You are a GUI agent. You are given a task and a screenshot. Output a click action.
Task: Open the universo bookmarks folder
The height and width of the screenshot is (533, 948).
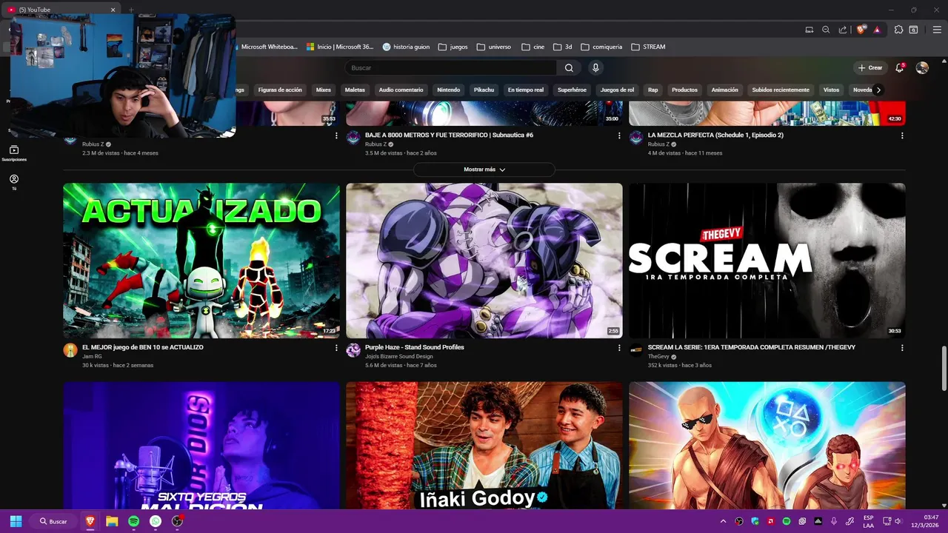pyautogui.click(x=494, y=47)
